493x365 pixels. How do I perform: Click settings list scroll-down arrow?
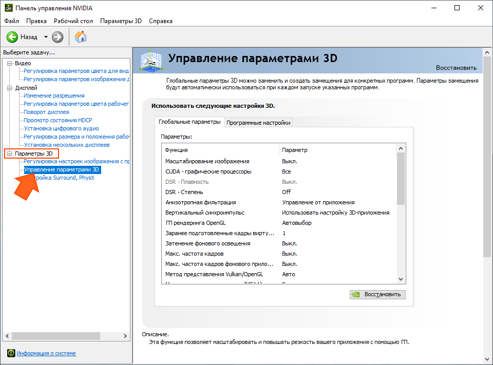point(401,279)
